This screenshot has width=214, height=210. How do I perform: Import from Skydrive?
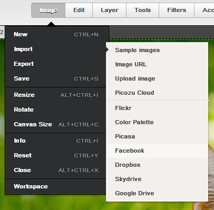157,179
